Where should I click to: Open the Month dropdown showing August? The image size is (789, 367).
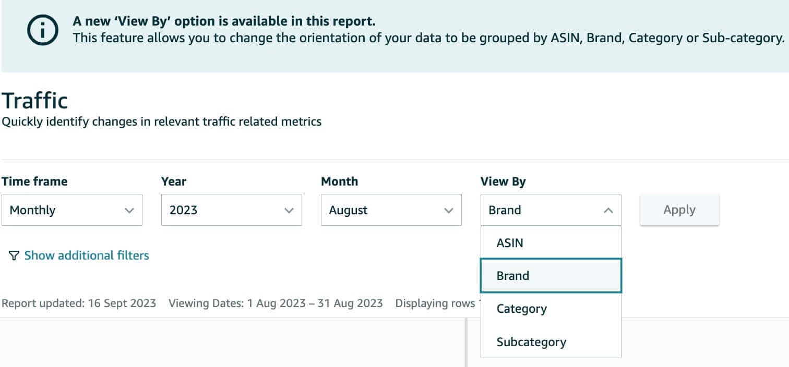[391, 210]
